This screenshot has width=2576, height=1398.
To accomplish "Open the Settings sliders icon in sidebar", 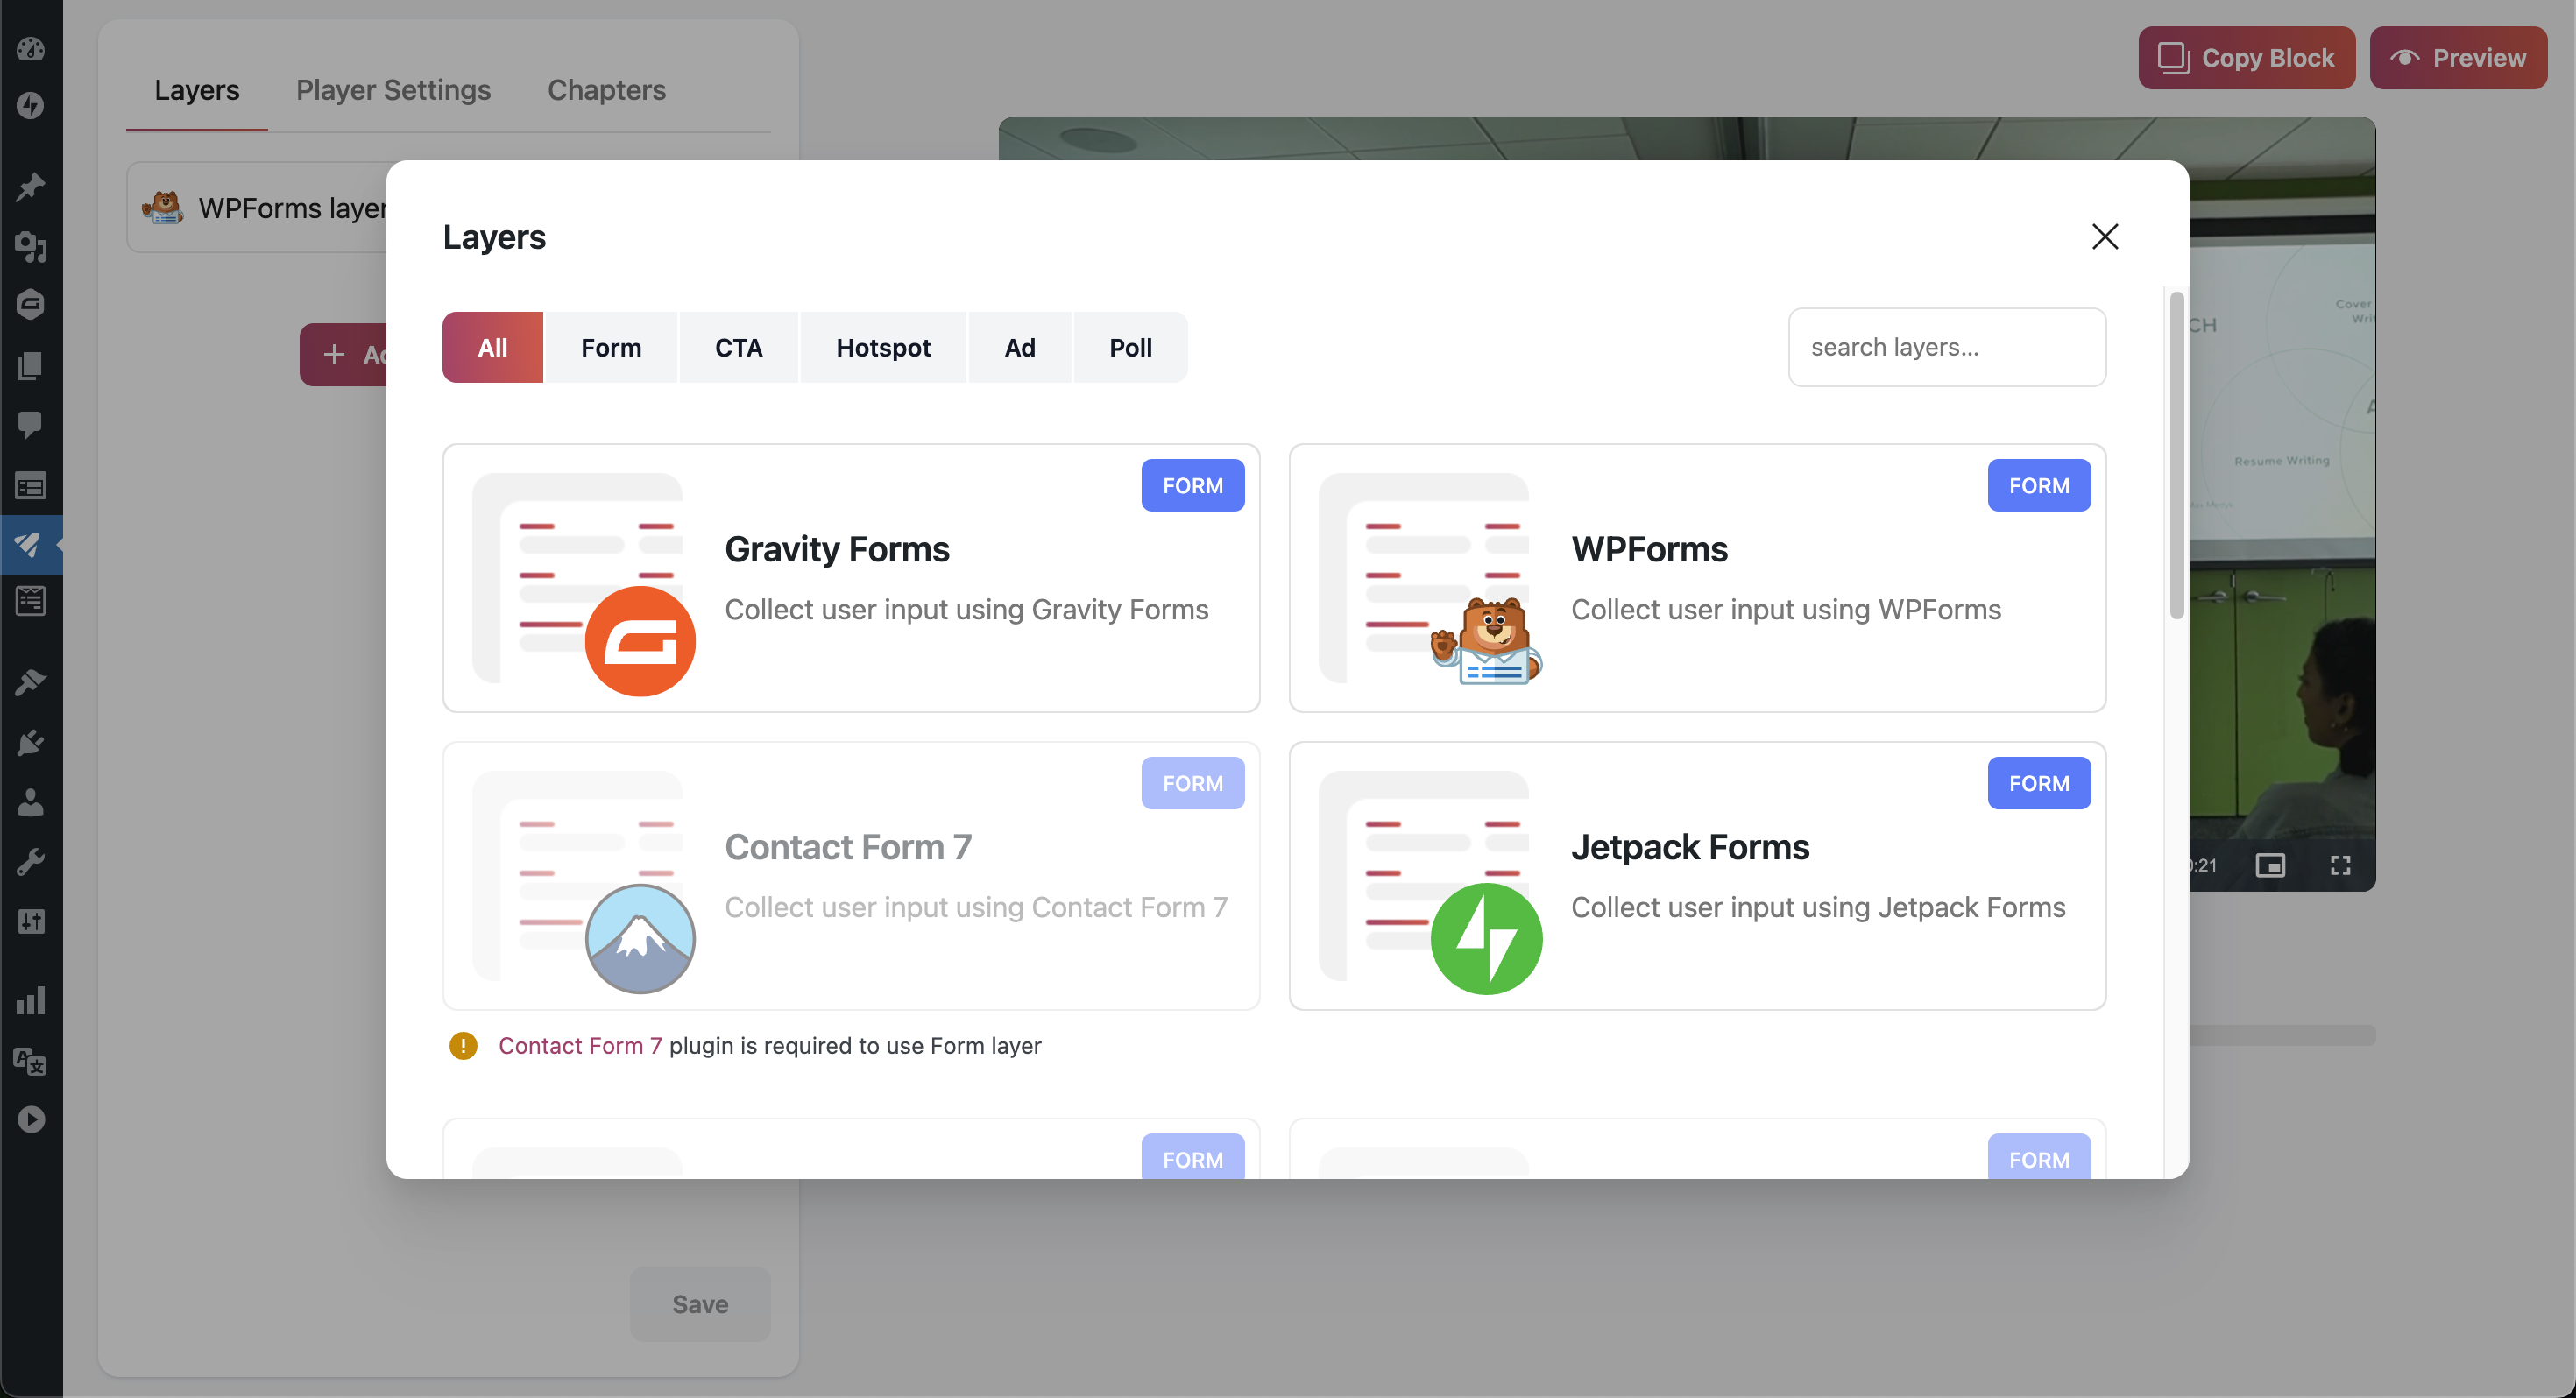I will (31, 922).
